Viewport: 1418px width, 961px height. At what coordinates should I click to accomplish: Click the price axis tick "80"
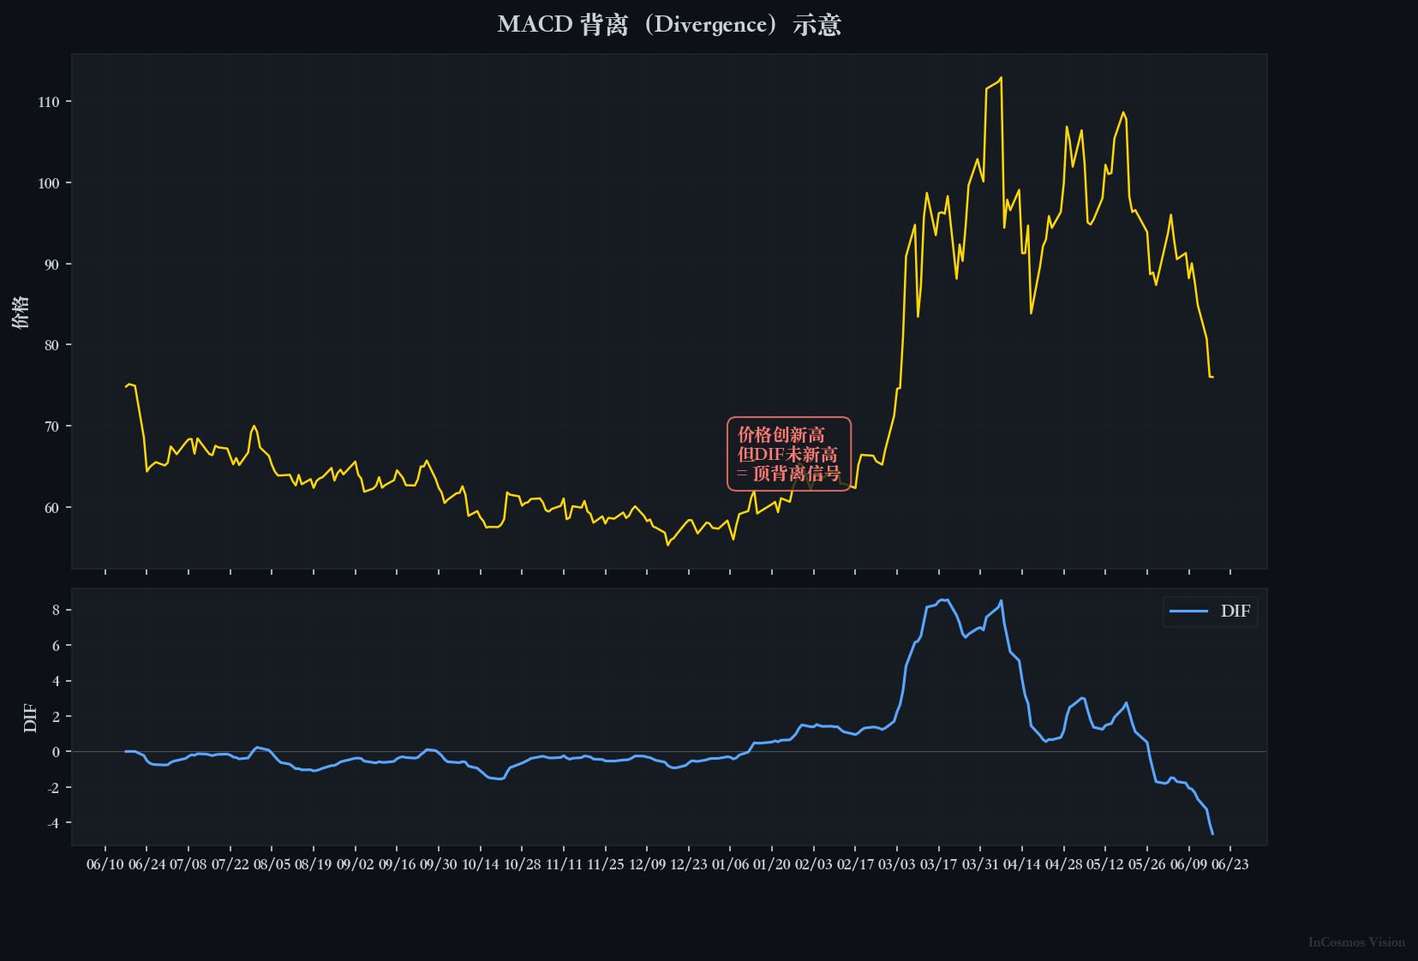click(52, 345)
